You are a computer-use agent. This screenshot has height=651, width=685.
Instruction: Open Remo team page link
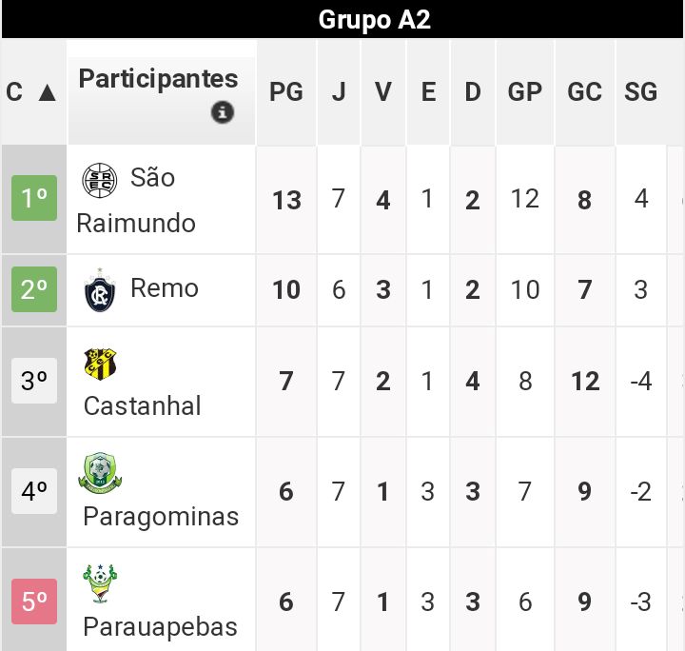point(165,288)
